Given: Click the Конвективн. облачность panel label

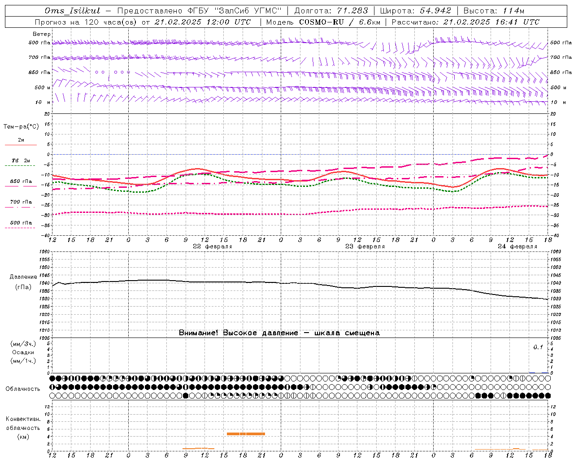Looking at the screenshot, I should point(23,424).
